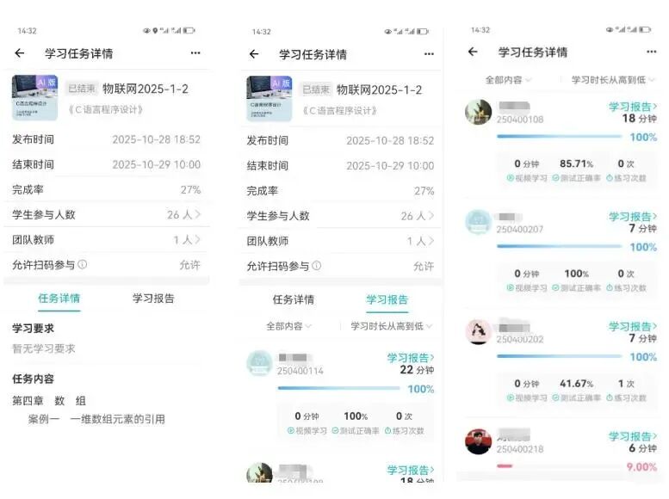Switch to 学习报告 tab in left screen

(153, 299)
